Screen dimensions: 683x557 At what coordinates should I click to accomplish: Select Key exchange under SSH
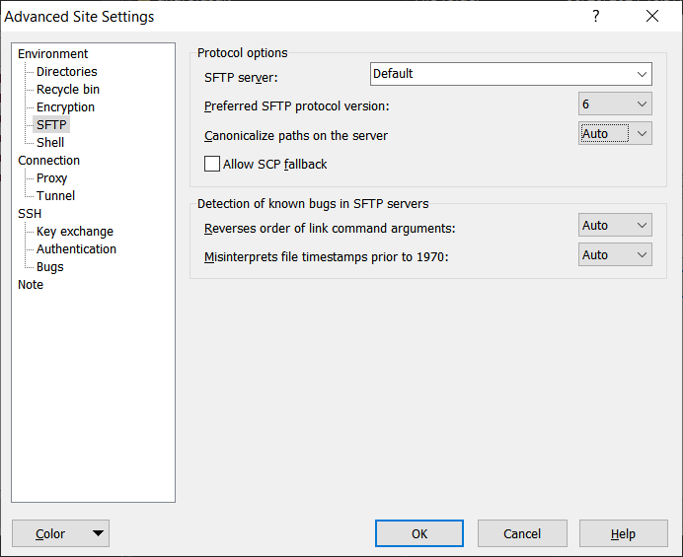point(74,232)
